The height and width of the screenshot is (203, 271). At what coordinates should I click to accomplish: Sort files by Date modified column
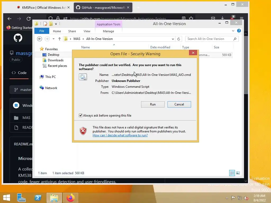[x=160, y=47]
